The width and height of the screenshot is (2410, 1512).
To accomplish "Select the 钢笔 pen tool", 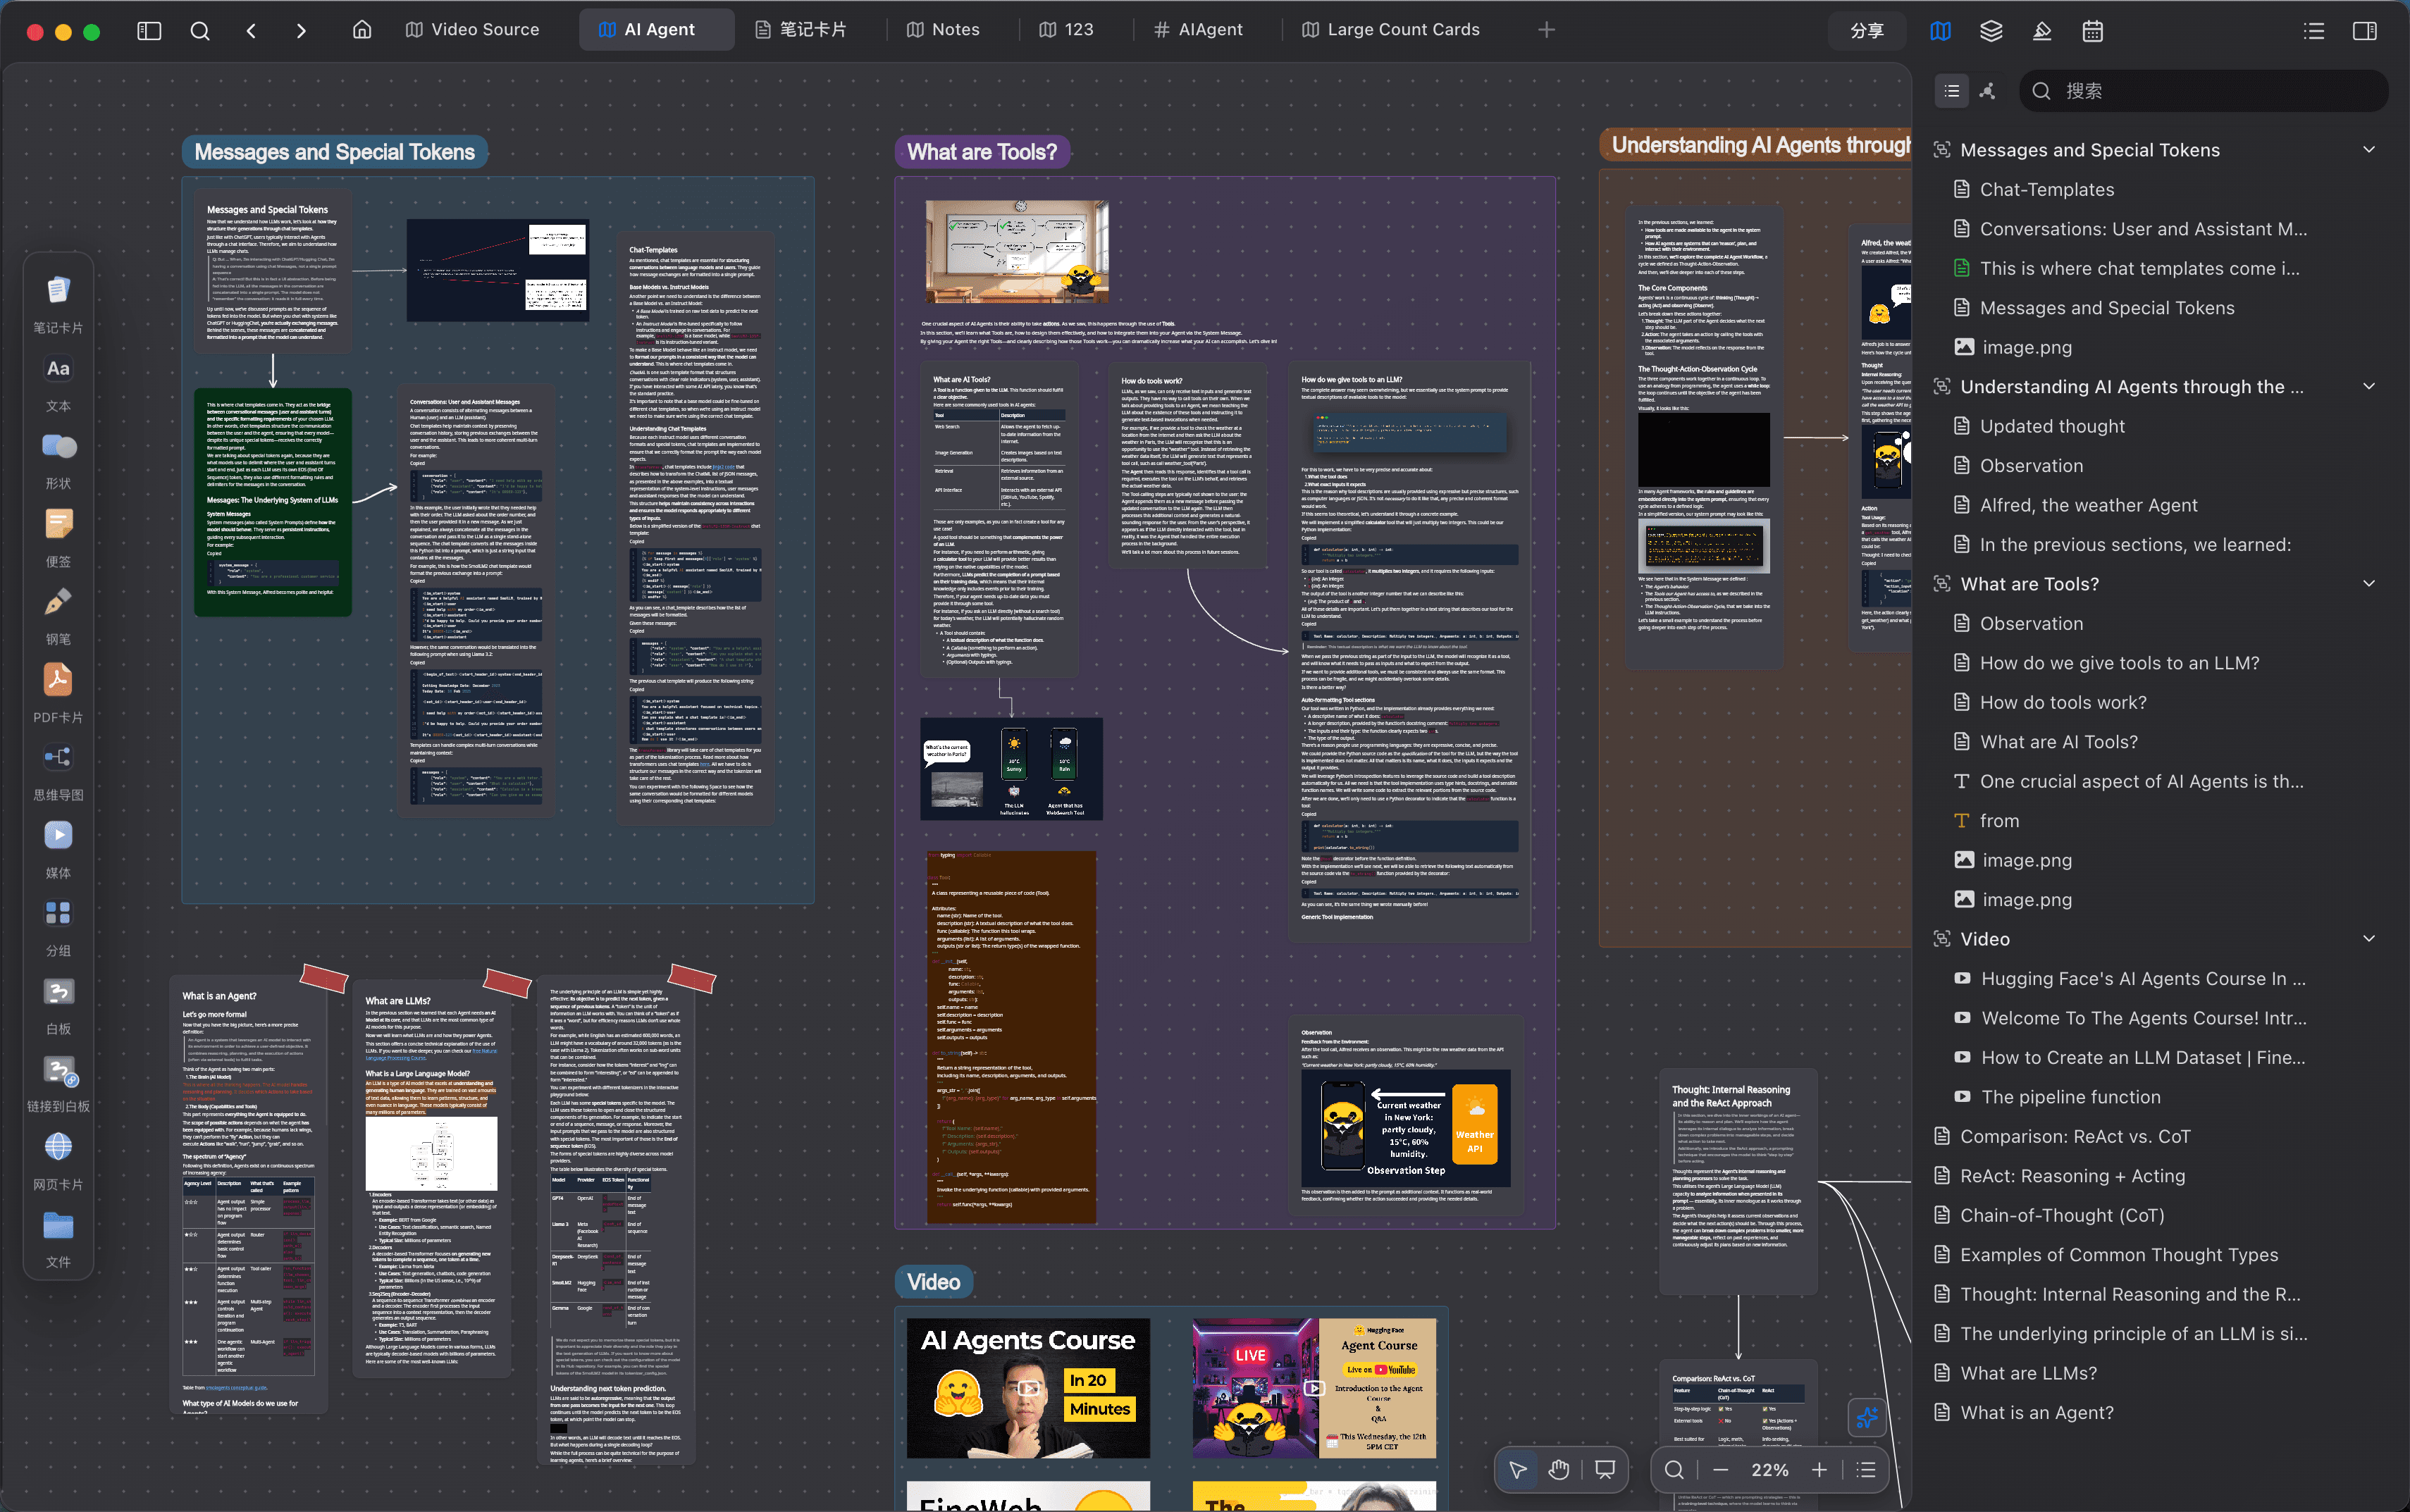I will pos(58,615).
